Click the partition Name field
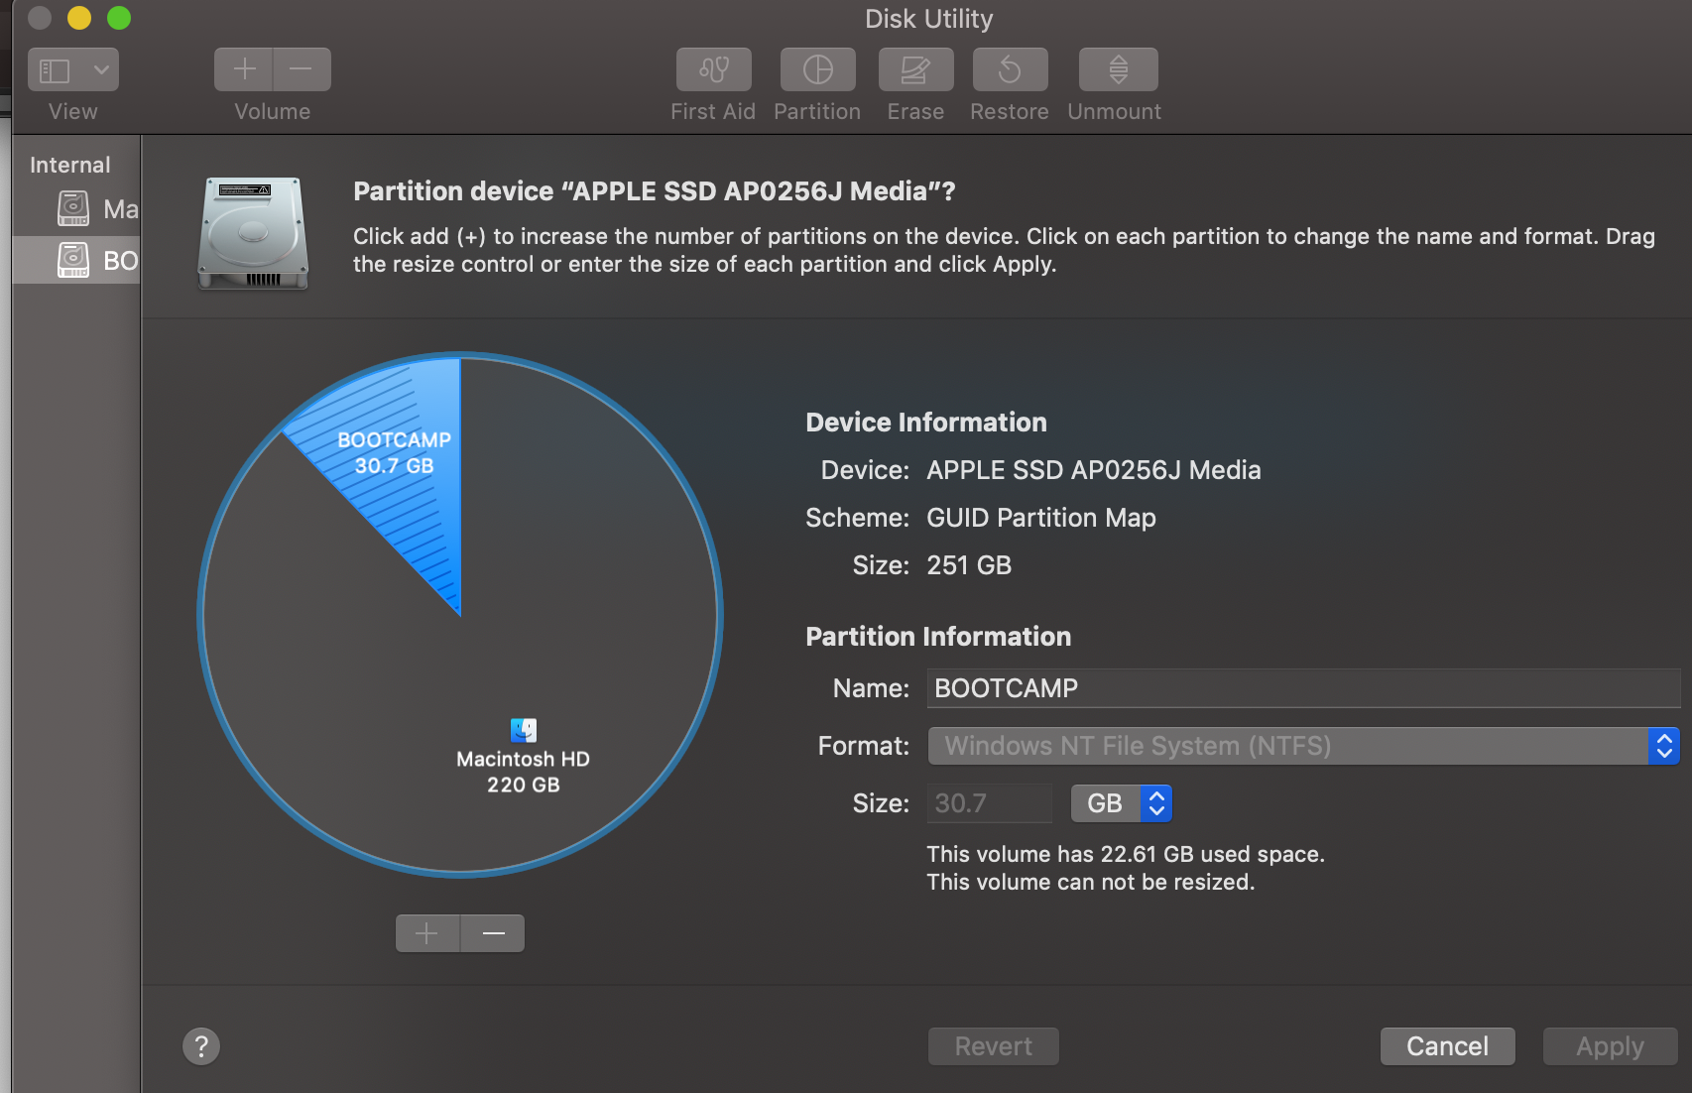Viewport: 1692px width, 1093px height. 1303,688
